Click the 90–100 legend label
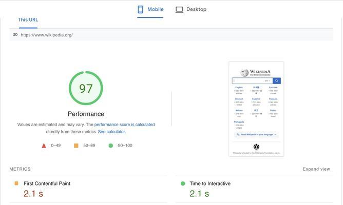 [125, 146]
